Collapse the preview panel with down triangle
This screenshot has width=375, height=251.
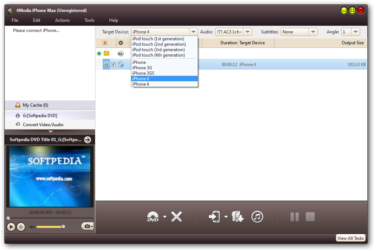click(50, 132)
